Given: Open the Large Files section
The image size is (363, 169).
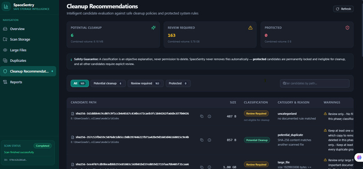Looking at the screenshot, I should (x=28, y=50).
